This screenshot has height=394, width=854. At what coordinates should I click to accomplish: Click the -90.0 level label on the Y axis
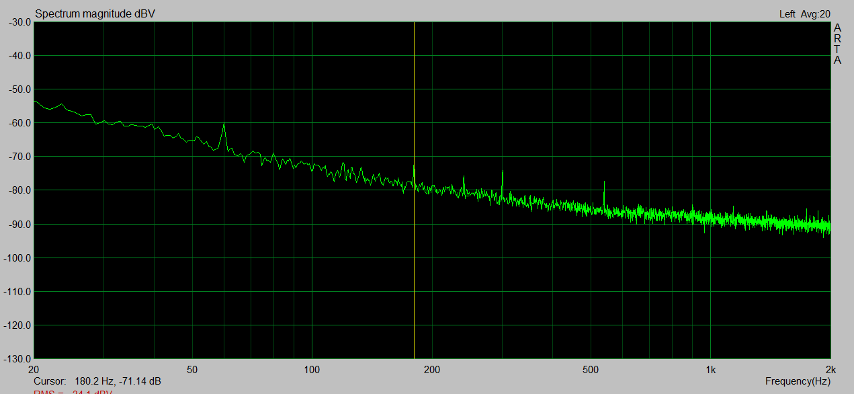pyautogui.click(x=19, y=223)
